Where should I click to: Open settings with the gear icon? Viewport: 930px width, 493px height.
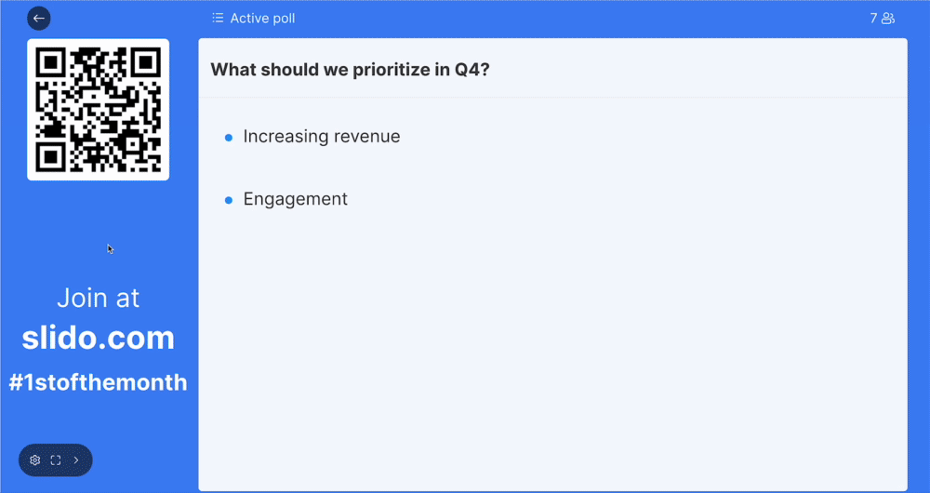click(x=35, y=460)
